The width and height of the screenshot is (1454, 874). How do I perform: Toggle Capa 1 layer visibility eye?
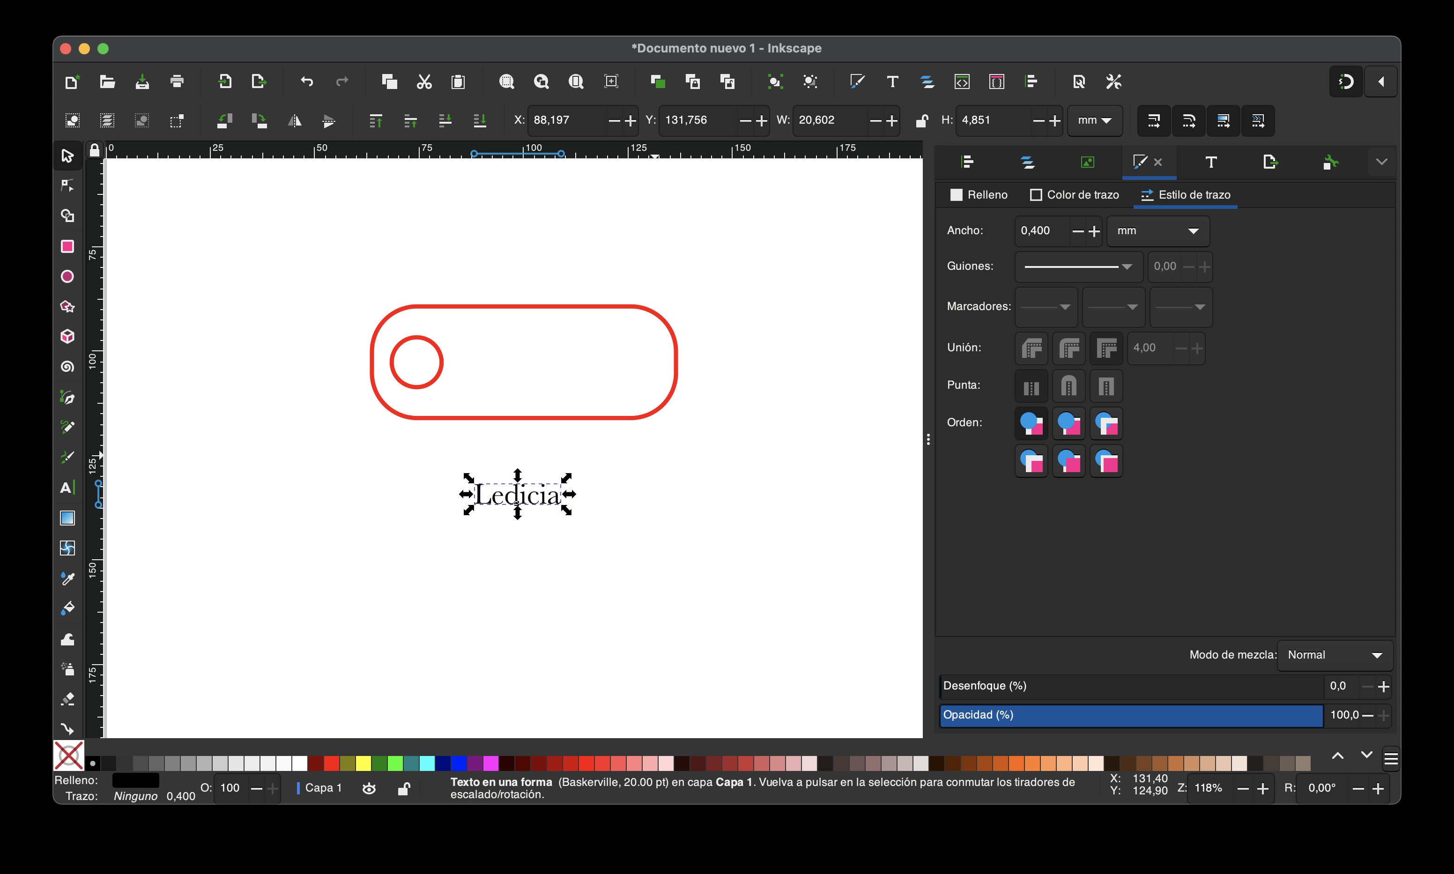[369, 789]
